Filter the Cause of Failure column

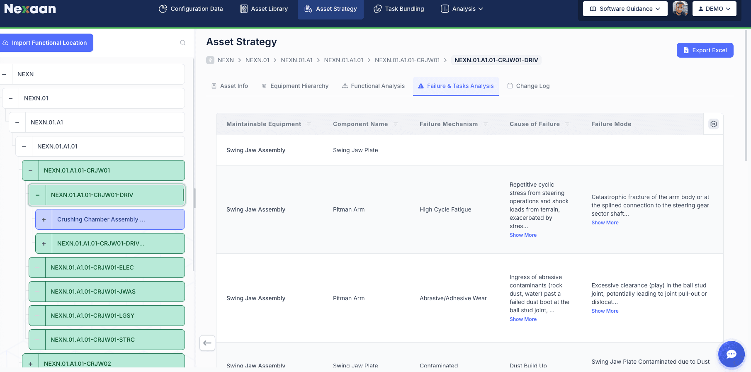[567, 124]
